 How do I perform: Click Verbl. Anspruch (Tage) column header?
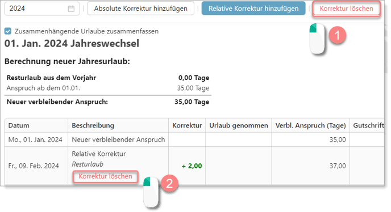pos(310,125)
